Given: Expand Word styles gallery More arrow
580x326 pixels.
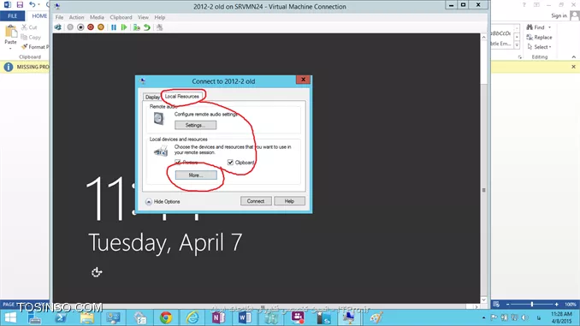Looking at the screenshot, I should point(517,45).
